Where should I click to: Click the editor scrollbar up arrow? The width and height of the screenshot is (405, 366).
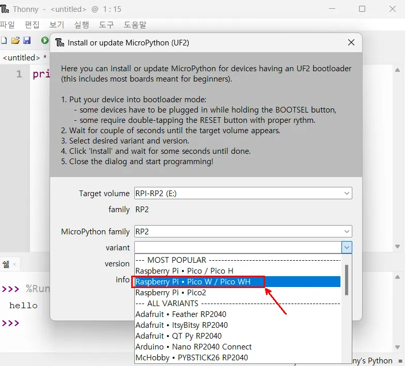point(398,70)
